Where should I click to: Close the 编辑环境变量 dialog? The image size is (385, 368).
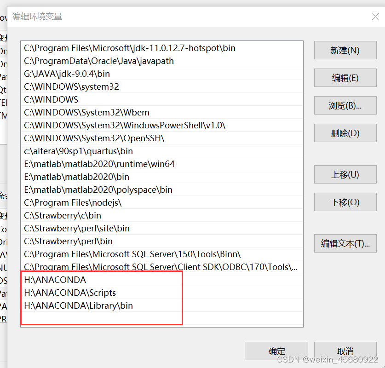pos(375,17)
